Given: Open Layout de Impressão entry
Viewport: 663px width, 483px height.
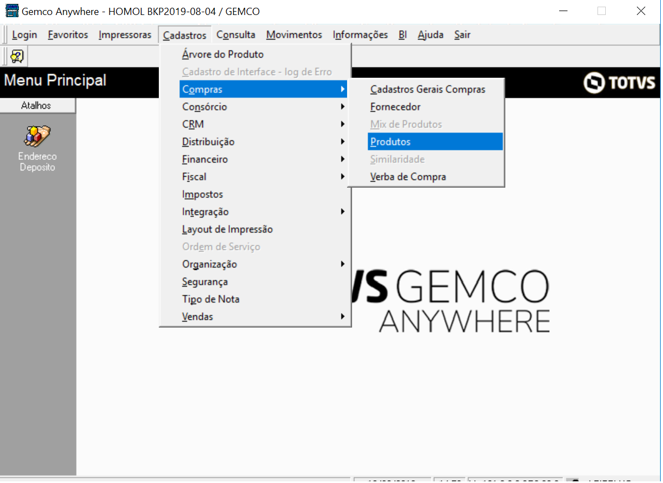Looking at the screenshot, I should pos(264,229).
